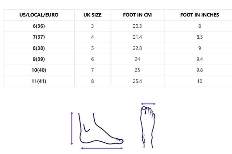Click the 20.3 cm foot length cell
Screen dimensions: 232x154
137,26
